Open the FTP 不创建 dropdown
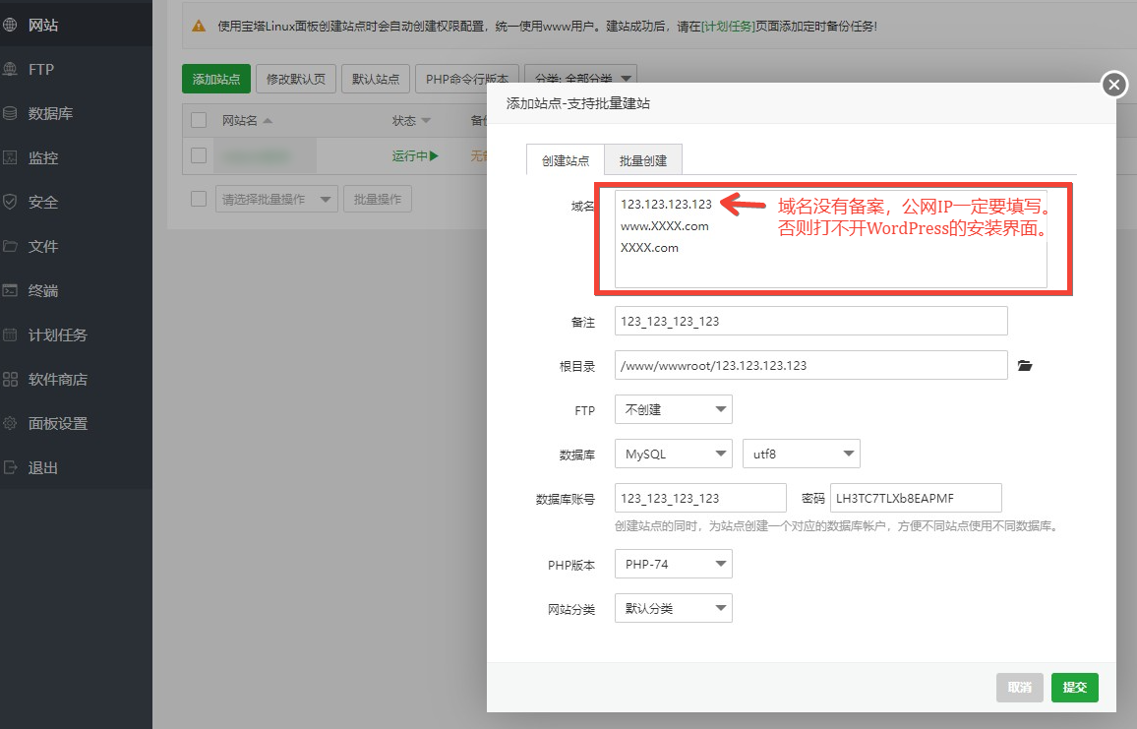This screenshot has height=729, width=1137. 673,409
